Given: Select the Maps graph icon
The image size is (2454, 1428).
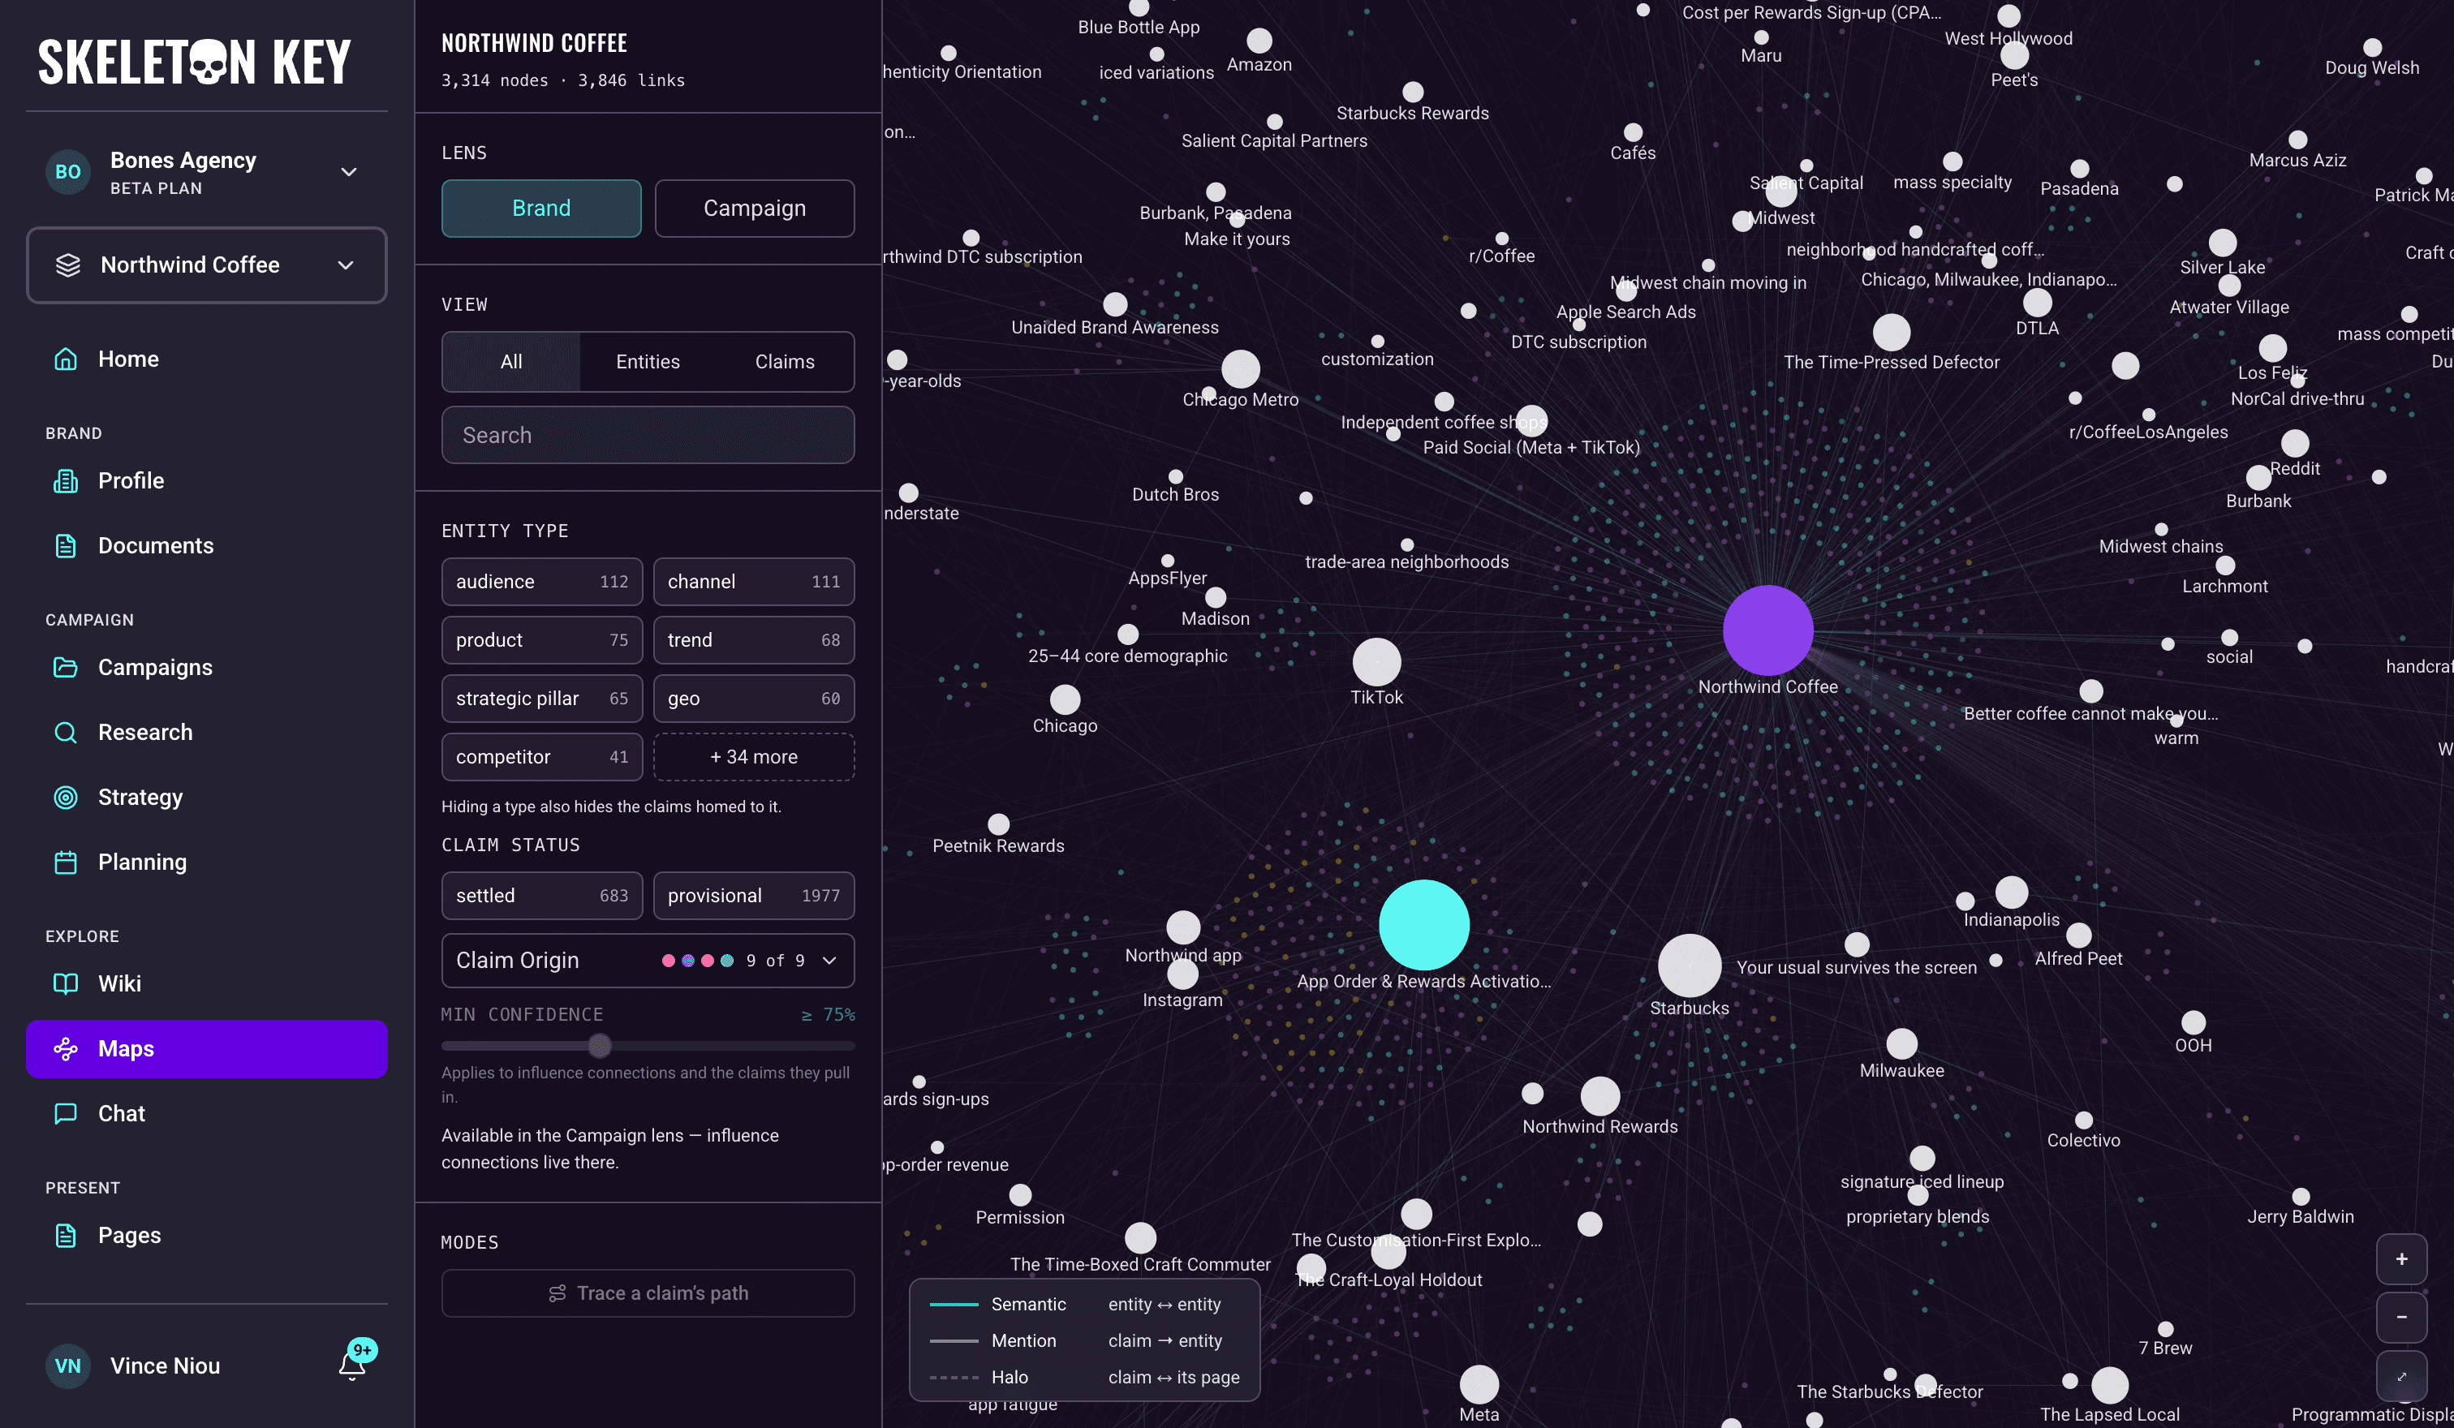Looking at the screenshot, I should coord(65,1048).
